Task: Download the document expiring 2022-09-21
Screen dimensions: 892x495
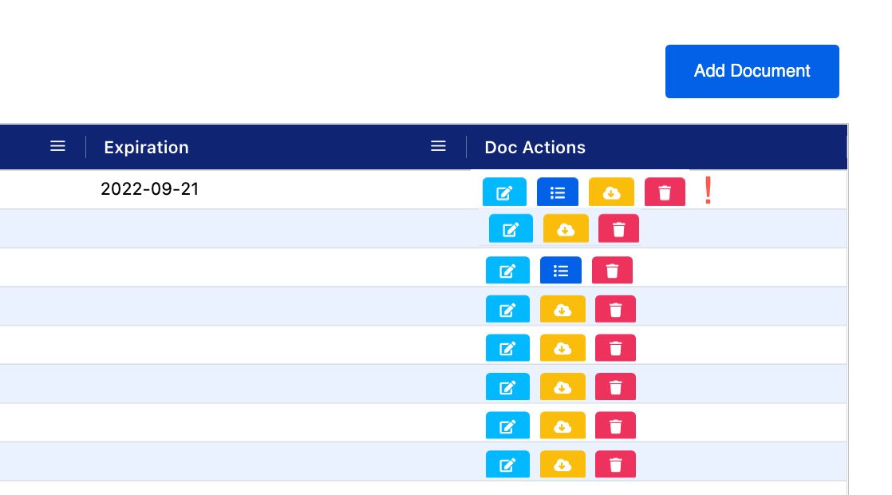Action: (611, 192)
